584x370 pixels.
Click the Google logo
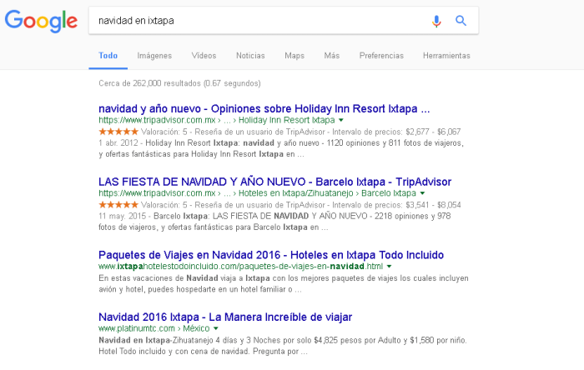[x=40, y=20]
